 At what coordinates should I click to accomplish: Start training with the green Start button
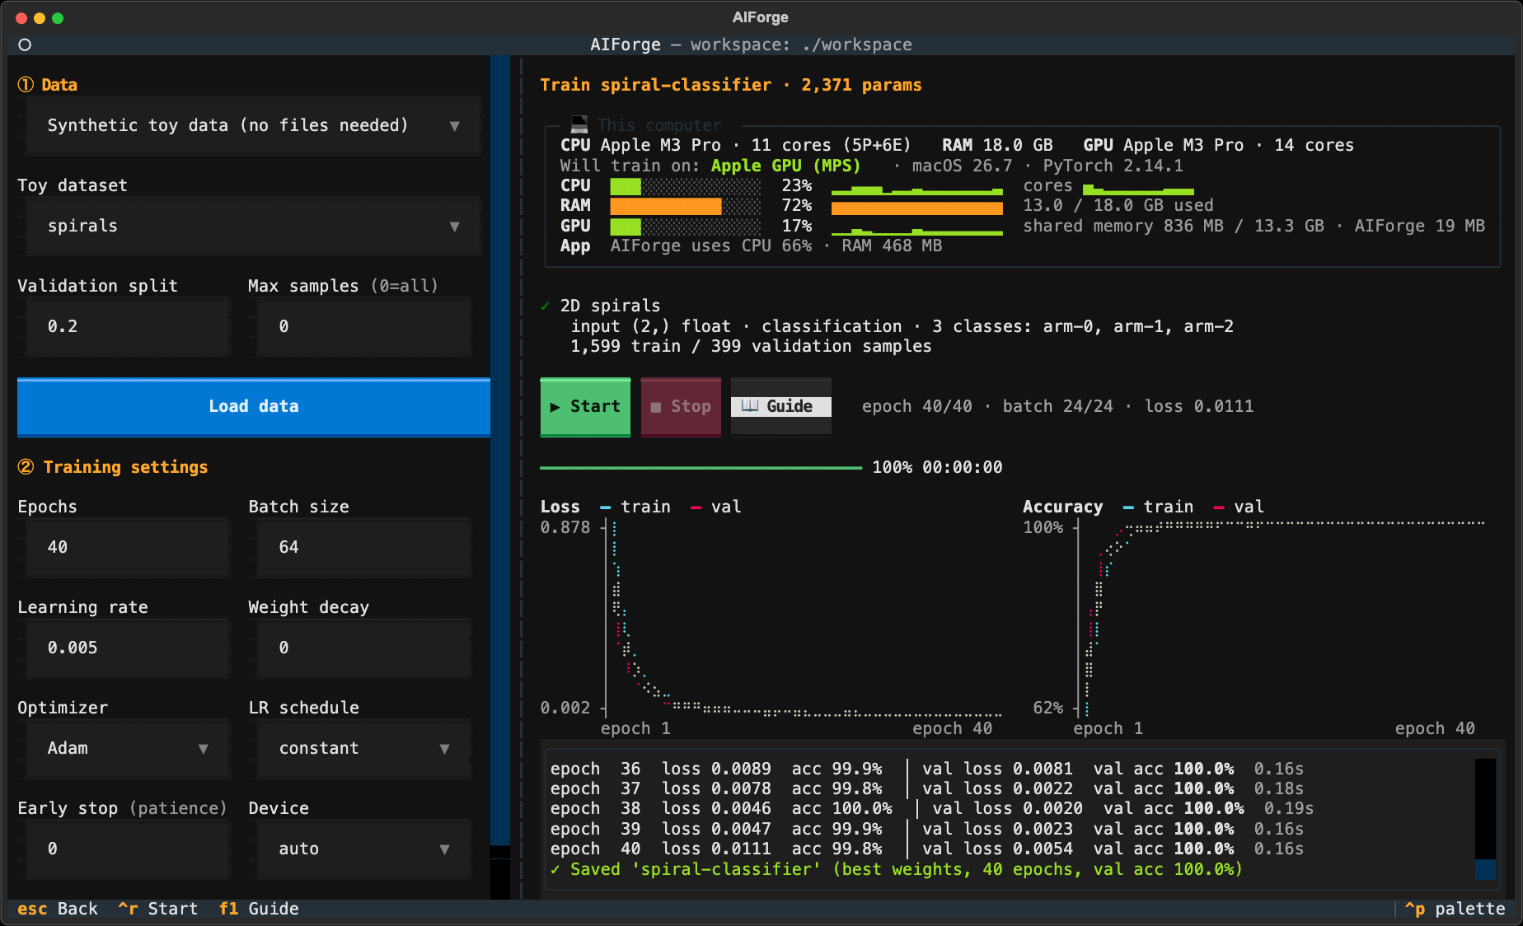585,406
